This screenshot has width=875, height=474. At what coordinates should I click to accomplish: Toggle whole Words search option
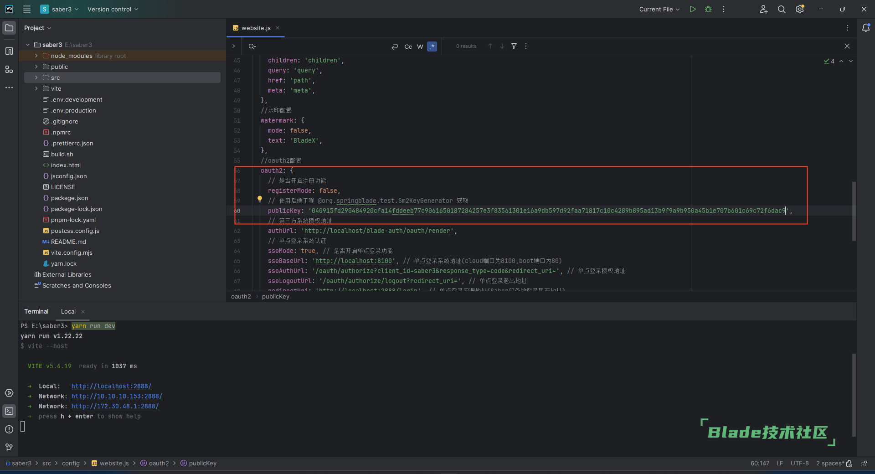(x=420, y=46)
